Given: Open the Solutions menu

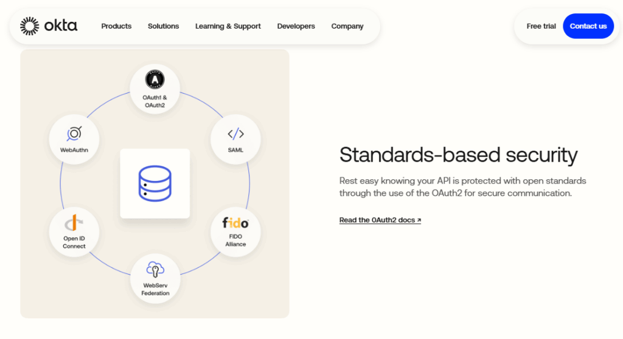Looking at the screenshot, I should [x=163, y=26].
